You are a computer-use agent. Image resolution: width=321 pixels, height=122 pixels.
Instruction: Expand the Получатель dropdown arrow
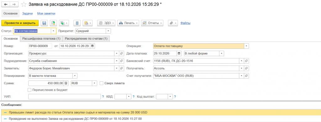(x=242, y=68)
